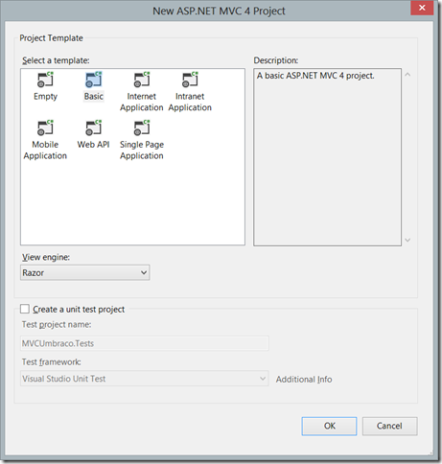Screen dimensions: 442x464
Task: Select the Empty template icon
Action: (45, 80)
